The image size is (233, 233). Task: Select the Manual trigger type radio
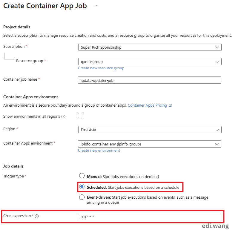(x=82, y=176)
